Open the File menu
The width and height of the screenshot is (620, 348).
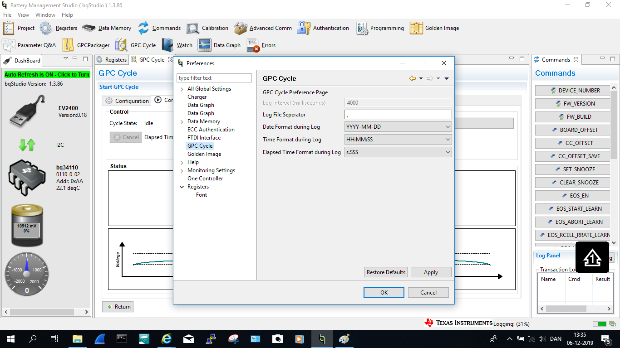[x=7, y=15]
